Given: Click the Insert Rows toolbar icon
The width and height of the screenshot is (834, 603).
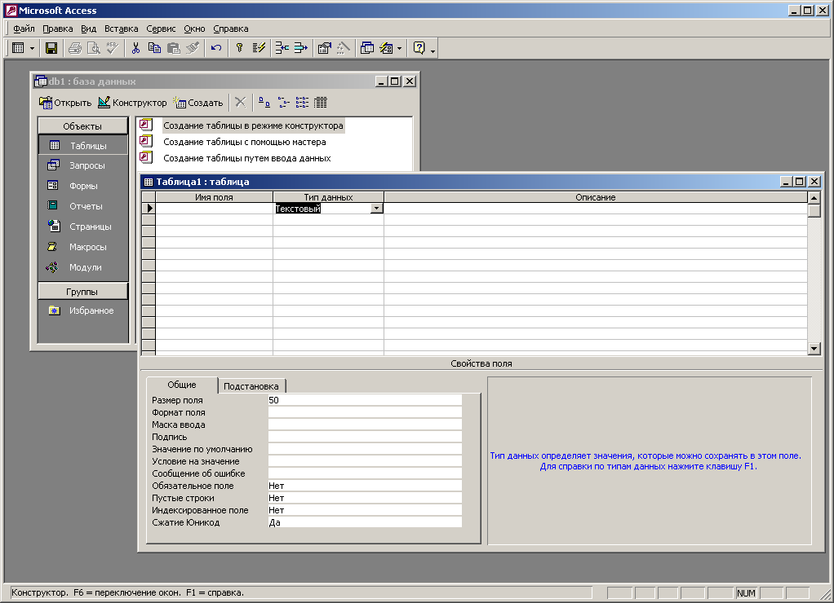Looking at the screenshot, I should click(282, 48).
